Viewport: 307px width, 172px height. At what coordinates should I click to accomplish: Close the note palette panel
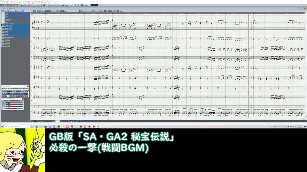(28, 86)
